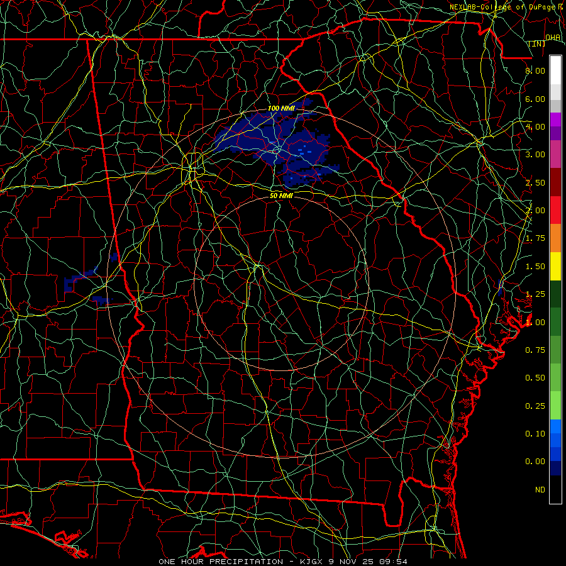Click the OHA product label
Image resolution: width=566 pixels, height=566 pixels.
click(x=553, y=37)
